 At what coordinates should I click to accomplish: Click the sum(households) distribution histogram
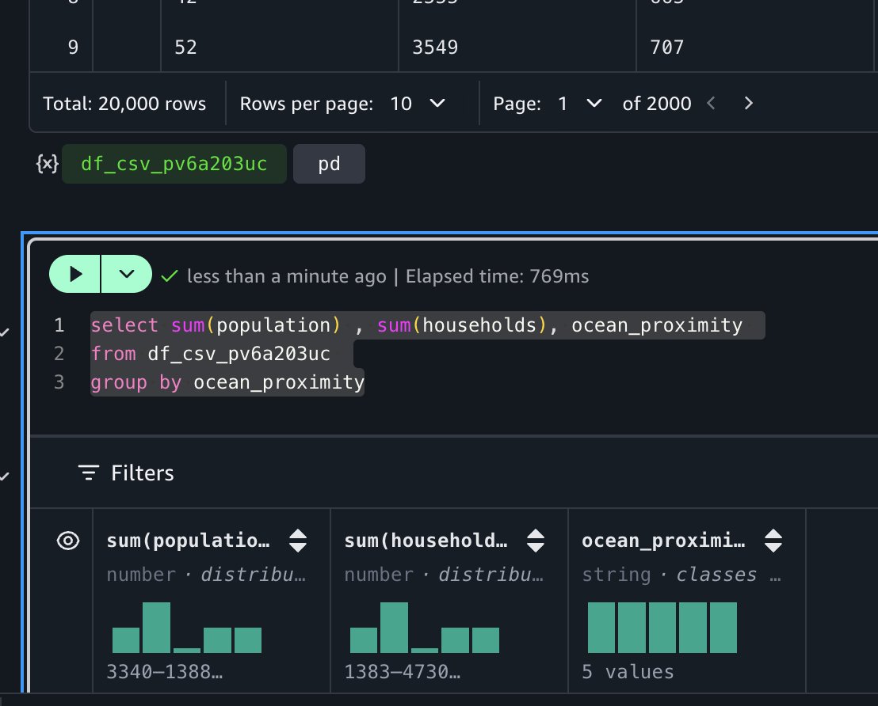coord(425,628)
